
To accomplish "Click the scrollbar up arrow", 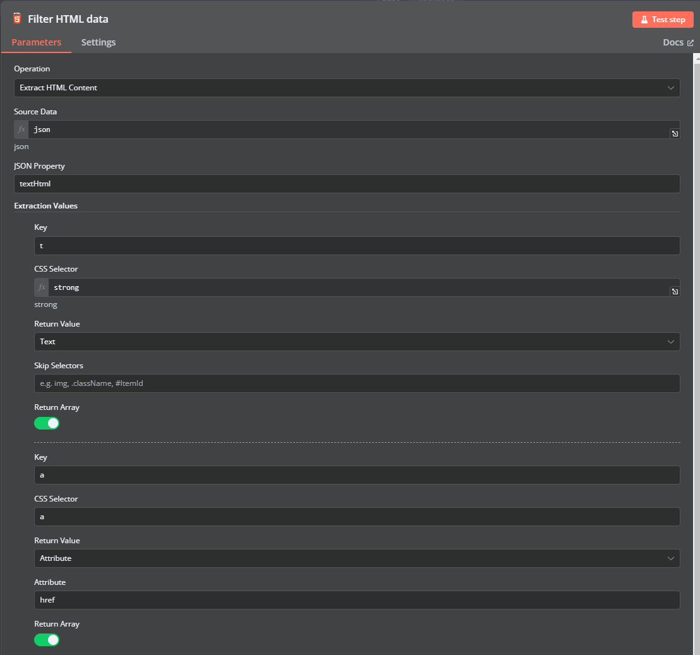I will tap(696, 59).
